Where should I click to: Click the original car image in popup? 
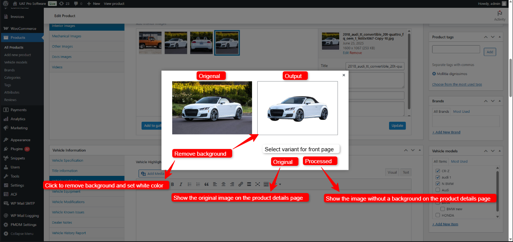point(212,108)
